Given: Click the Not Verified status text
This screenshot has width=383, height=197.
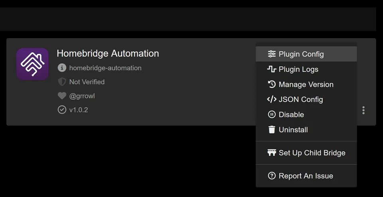Looking at the screenshot, I should tap(87, 82).
